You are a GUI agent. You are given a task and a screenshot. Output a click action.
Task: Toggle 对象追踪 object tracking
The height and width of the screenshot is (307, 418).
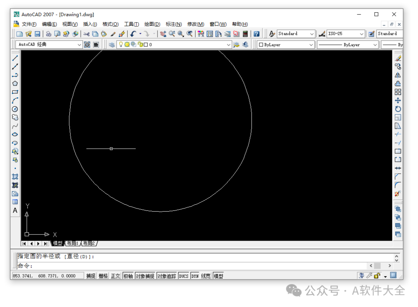point(166,276)
